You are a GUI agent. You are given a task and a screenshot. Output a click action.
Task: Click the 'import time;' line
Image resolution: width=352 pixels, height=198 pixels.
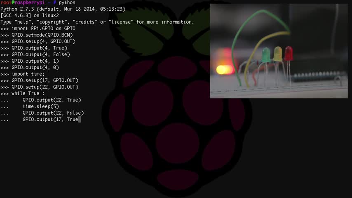click(x=28, y=74)
